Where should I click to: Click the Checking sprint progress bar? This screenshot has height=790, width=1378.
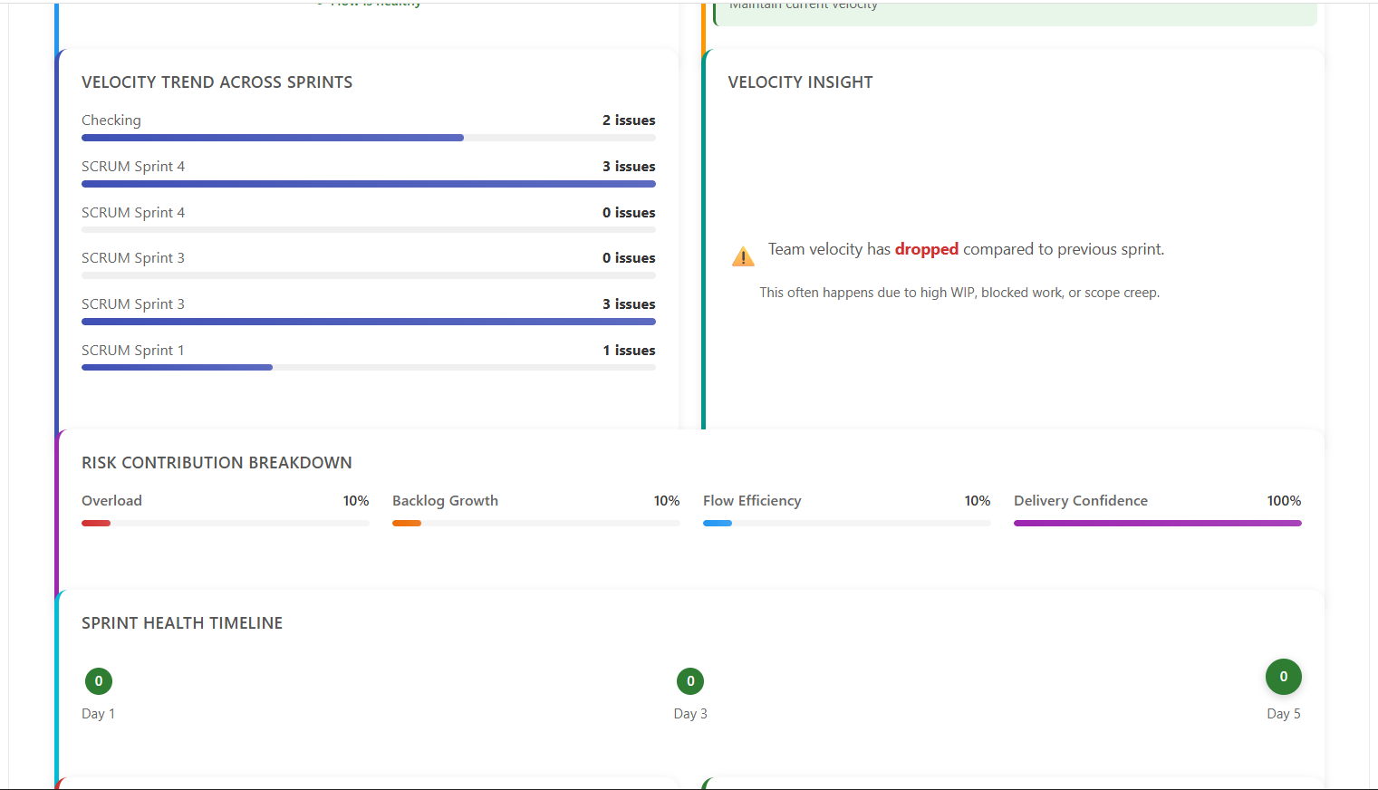(x=369, y=138)
